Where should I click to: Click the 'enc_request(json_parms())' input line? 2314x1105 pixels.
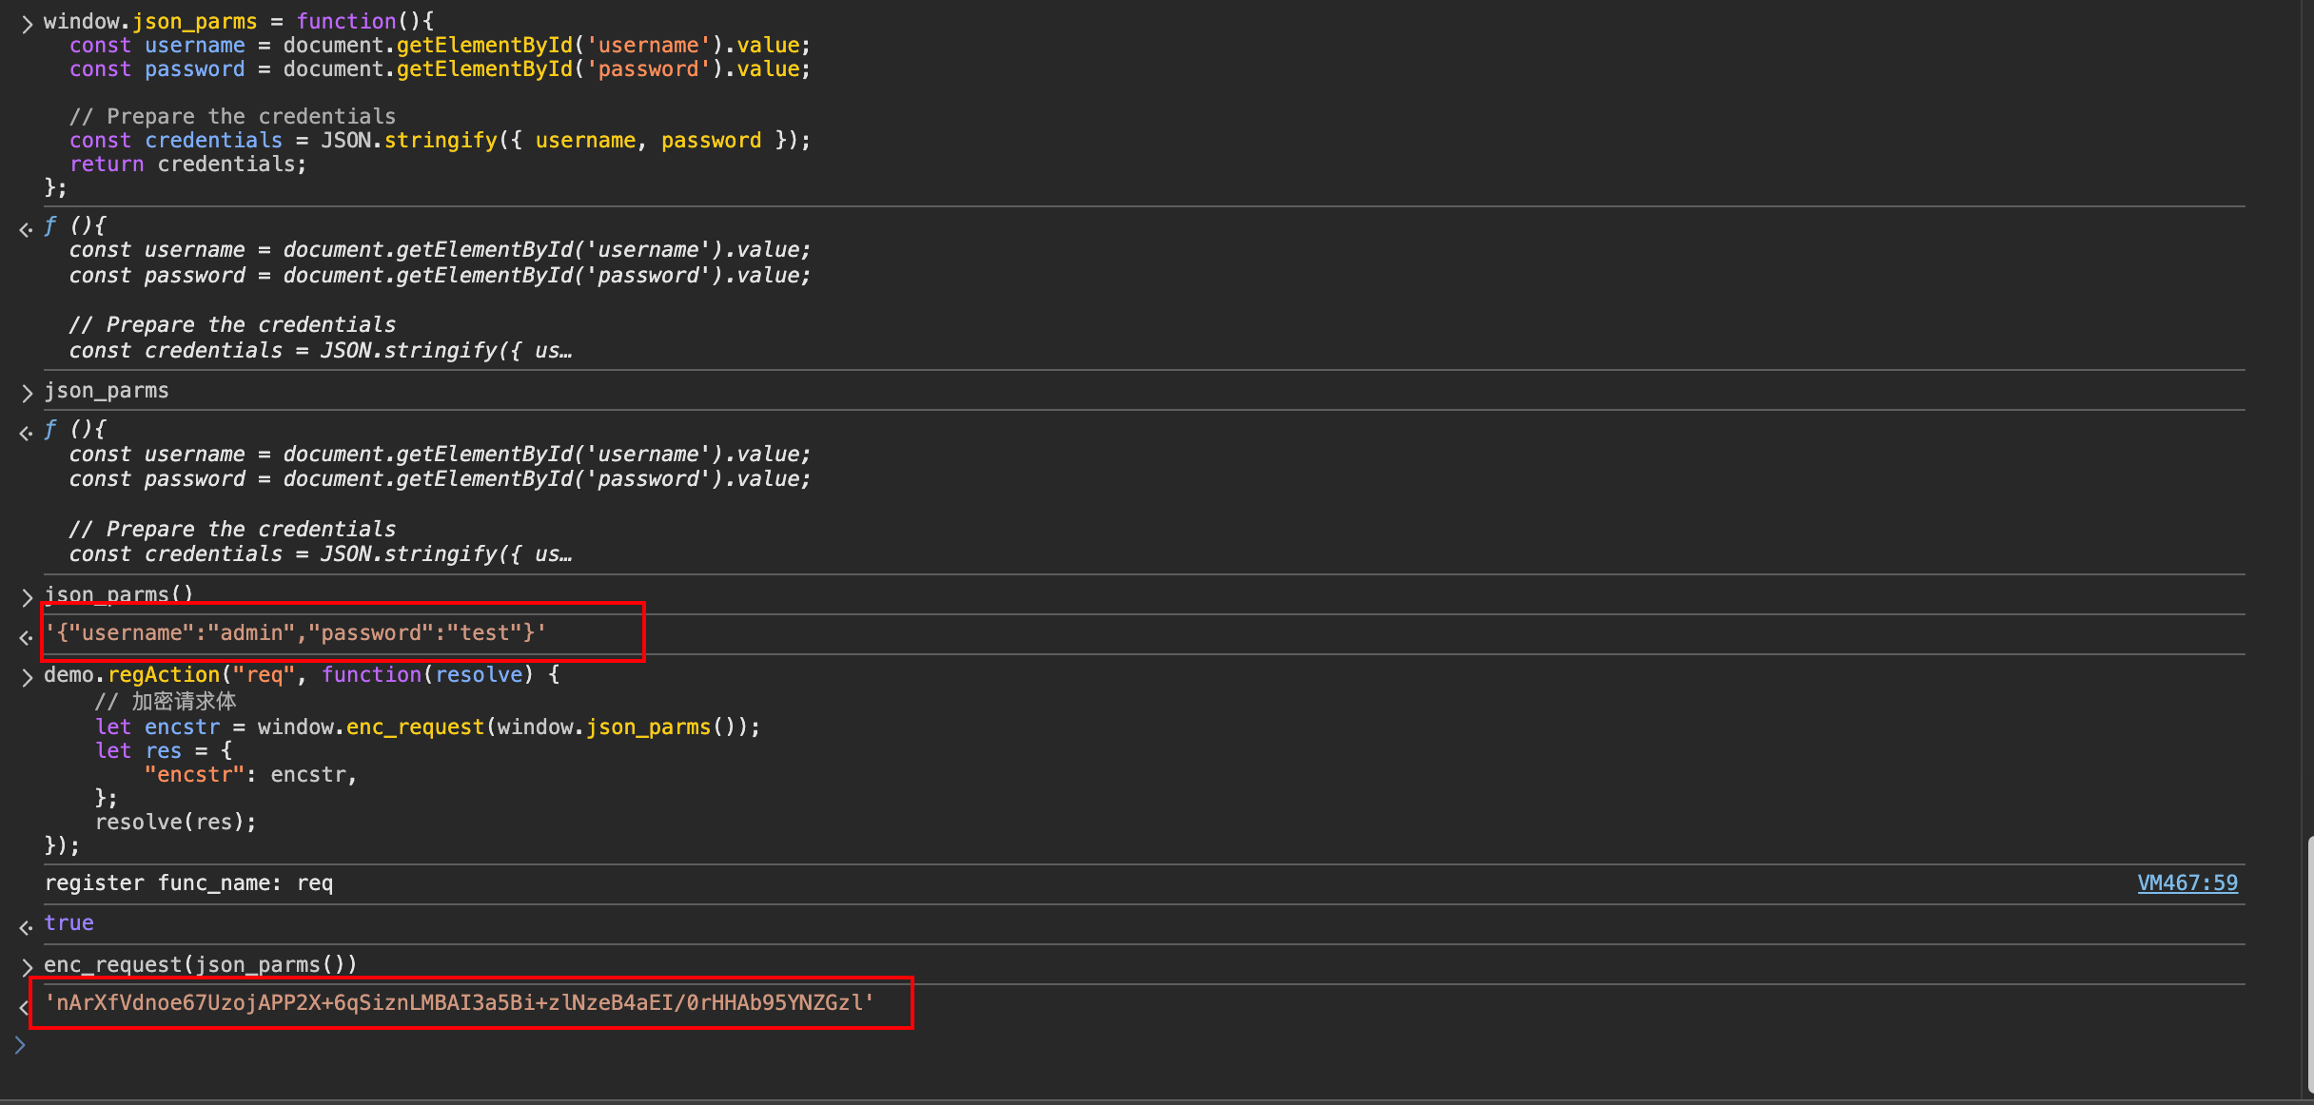[201, 964]
